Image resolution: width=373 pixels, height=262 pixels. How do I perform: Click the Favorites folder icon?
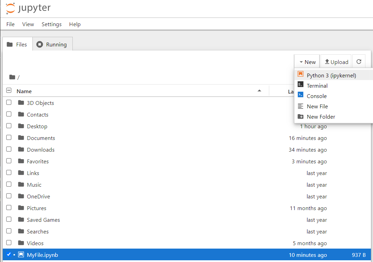coord(21,161)
